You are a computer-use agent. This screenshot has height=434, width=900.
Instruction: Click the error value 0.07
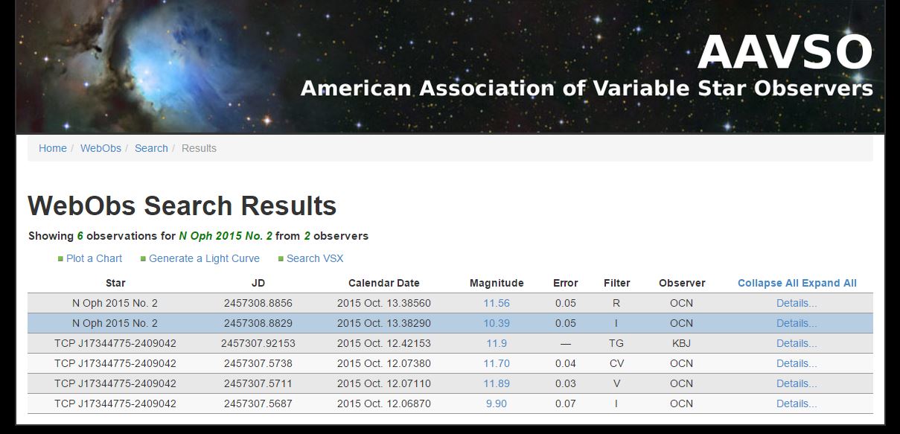[566, 403]
